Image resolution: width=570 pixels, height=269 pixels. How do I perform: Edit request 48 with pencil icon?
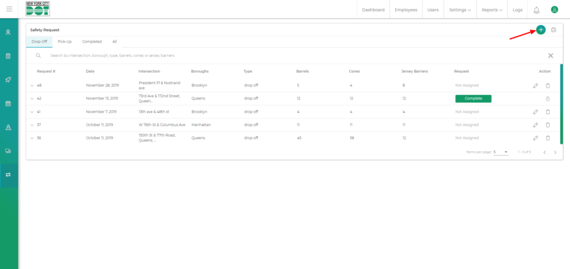[x=535, y=85]
